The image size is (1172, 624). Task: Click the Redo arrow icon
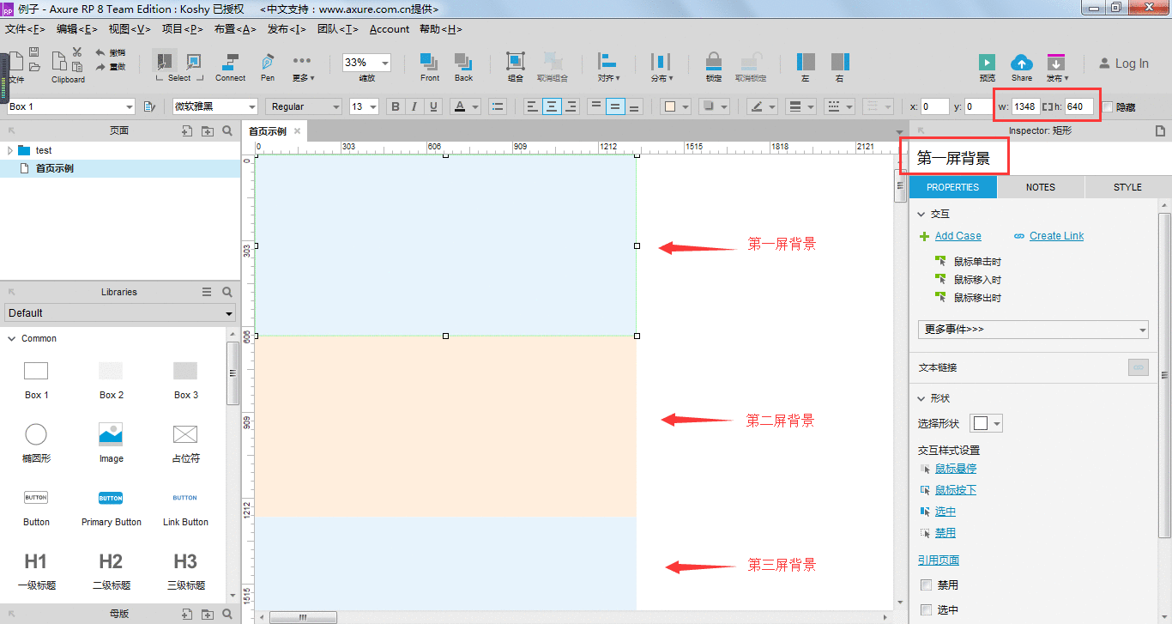pyautogui.click(x=101, y=66)
